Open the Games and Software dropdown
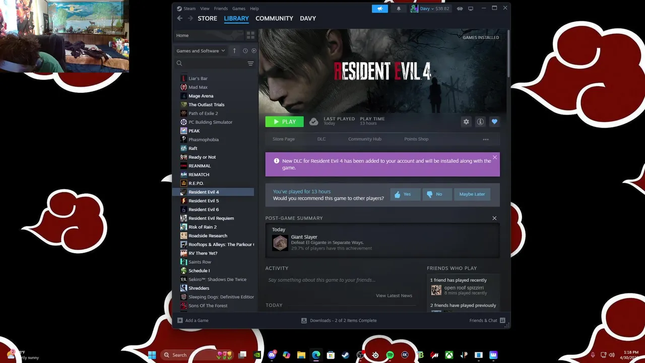The image size is (645, 363). click(201, 50)
